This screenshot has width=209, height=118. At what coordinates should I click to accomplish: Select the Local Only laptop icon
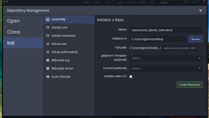pos(48,19)
